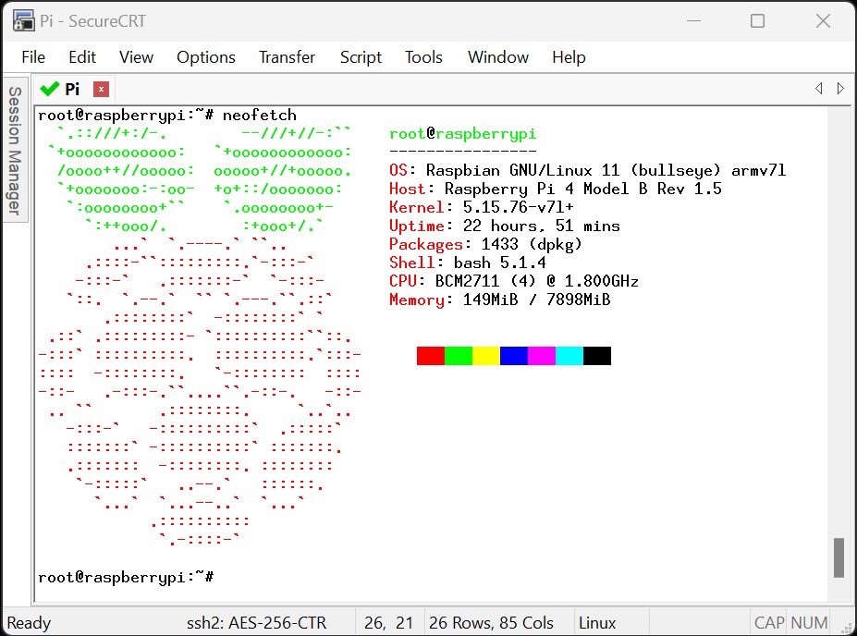Click the magenta color block
The height and width of the screenshot is (636, 857).
tap(542, 356)
